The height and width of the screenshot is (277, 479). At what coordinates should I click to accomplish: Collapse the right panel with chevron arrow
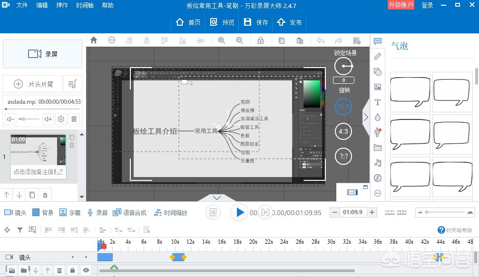[x=366, y=117]
